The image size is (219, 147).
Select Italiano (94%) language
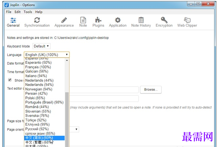point(44,76)
